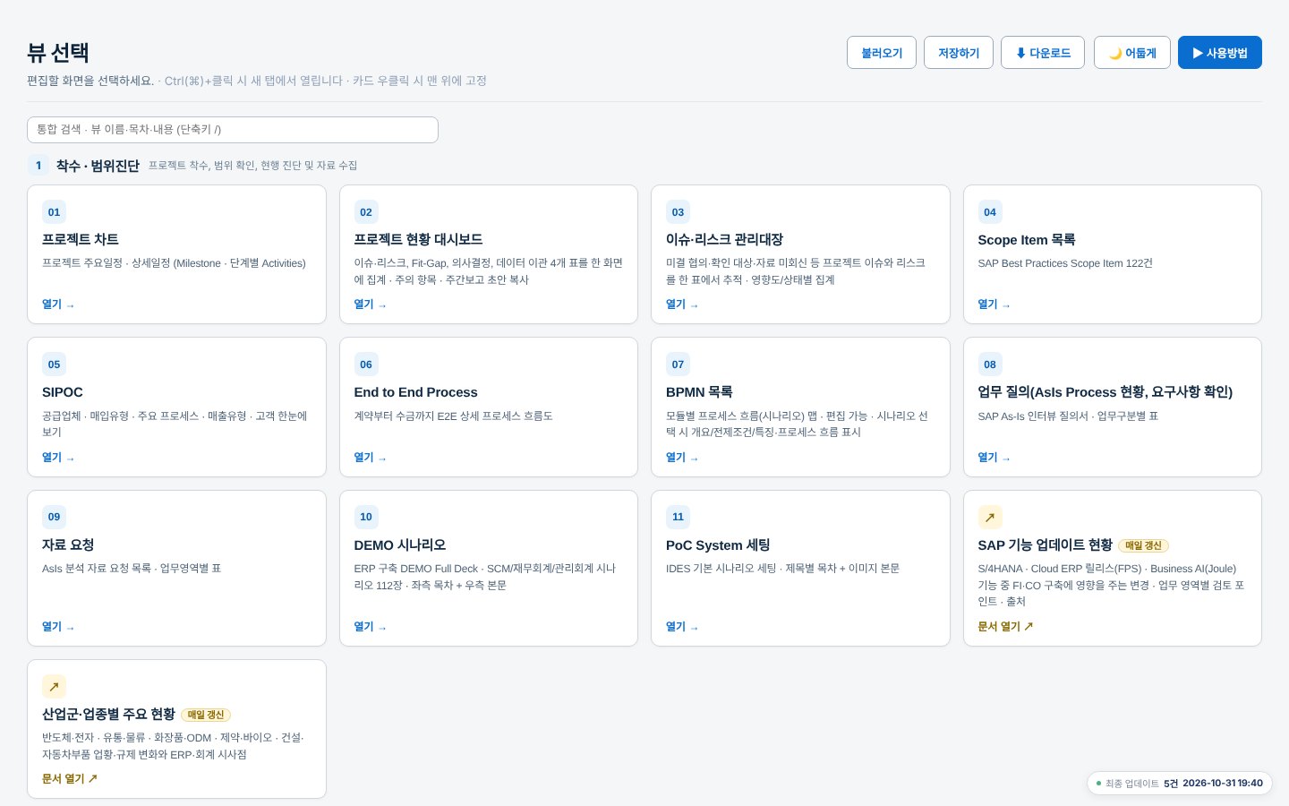Open the PoC System 세팅 열기 link
Screen dimensions: 1289x806
click(x=682, y=627)
